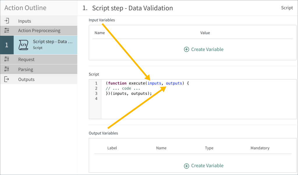Click the Create Variable plus icon under Output Variables
Image resolution: width=298 pixels, height=175 pixels.
click(186, 166)
